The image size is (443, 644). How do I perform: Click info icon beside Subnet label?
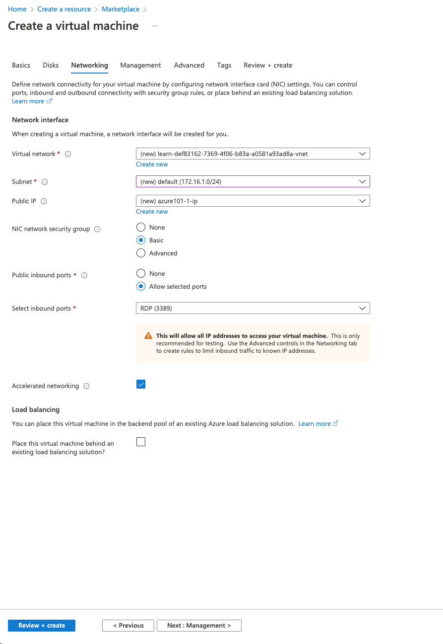pyautogui.click(x=45, y=182)
